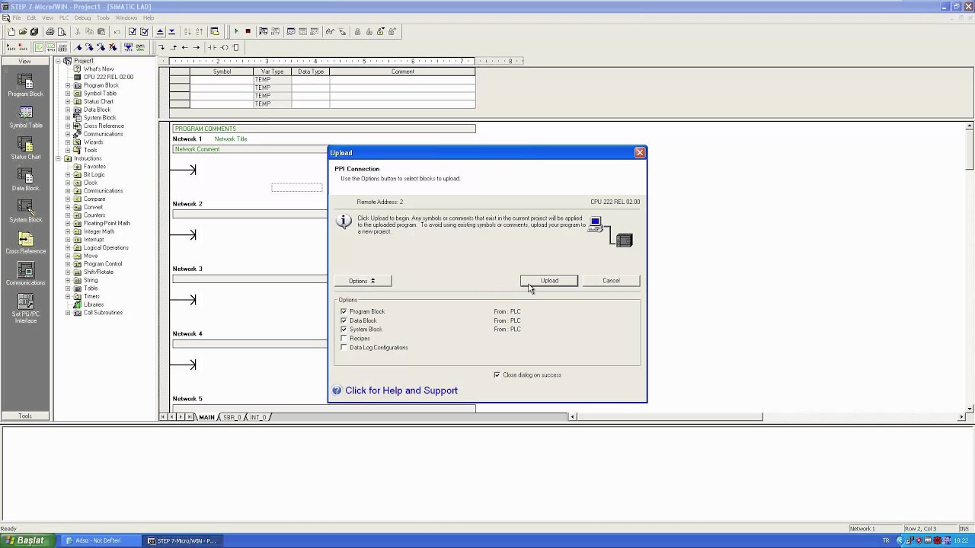This screenshot has width=975, height=548.
Task: Open System Block in the View bar
Action: coord(25,211)
